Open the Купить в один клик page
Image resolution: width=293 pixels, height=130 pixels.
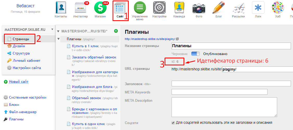tap(88, 124)
